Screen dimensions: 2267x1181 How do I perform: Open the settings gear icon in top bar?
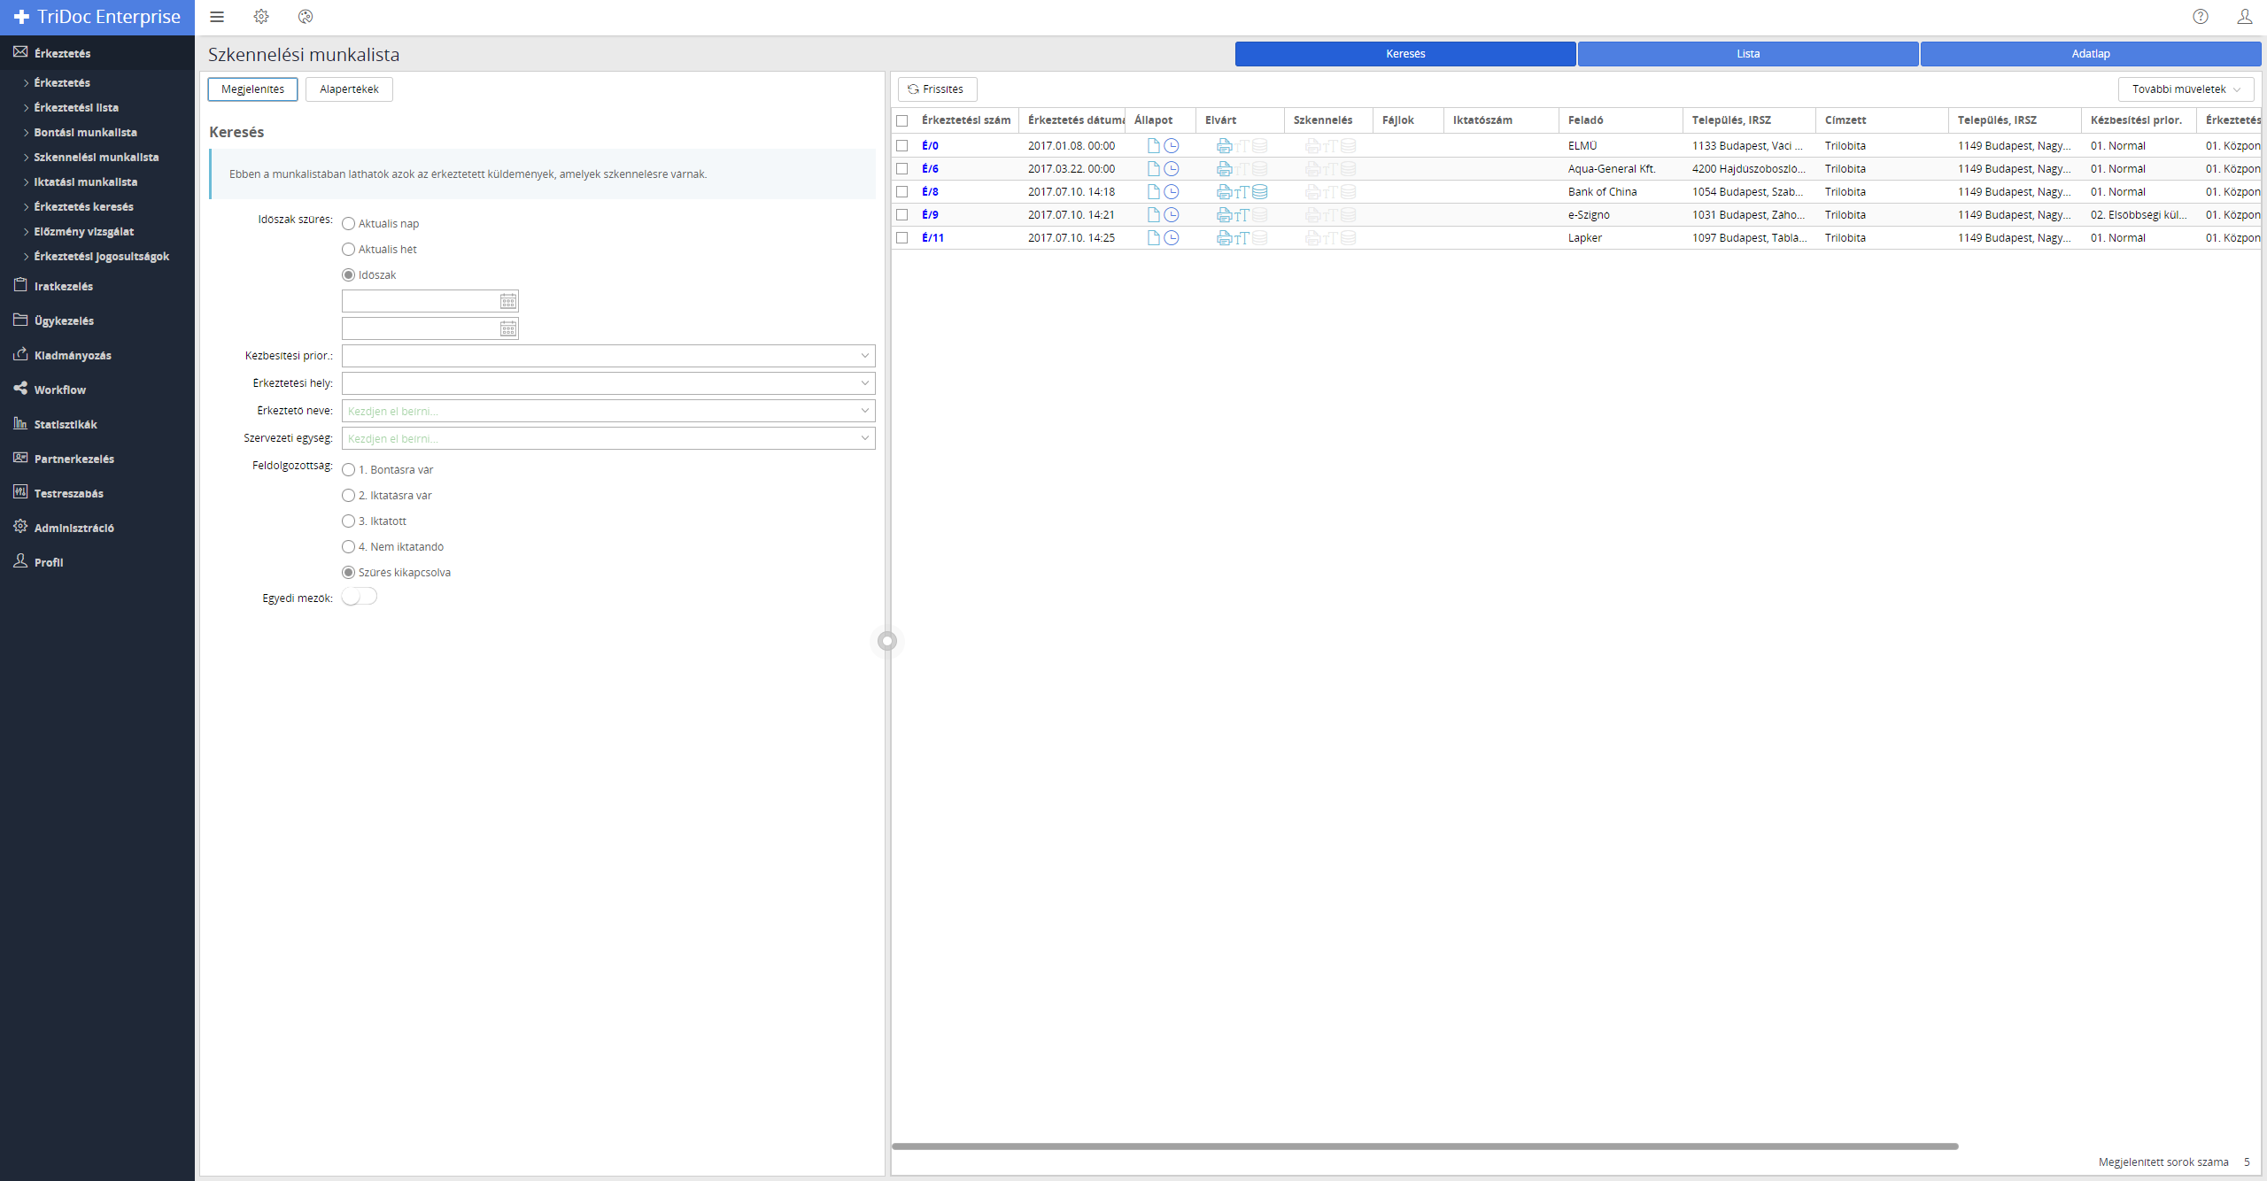261,17
